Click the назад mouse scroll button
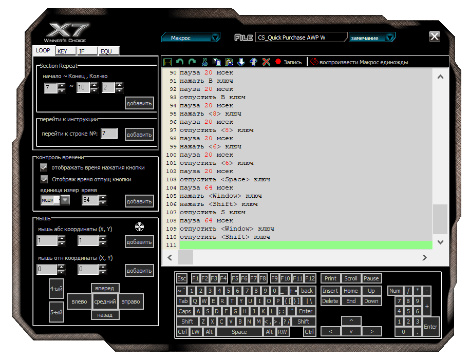Screen dimensions: 469x359 [105, 315]
